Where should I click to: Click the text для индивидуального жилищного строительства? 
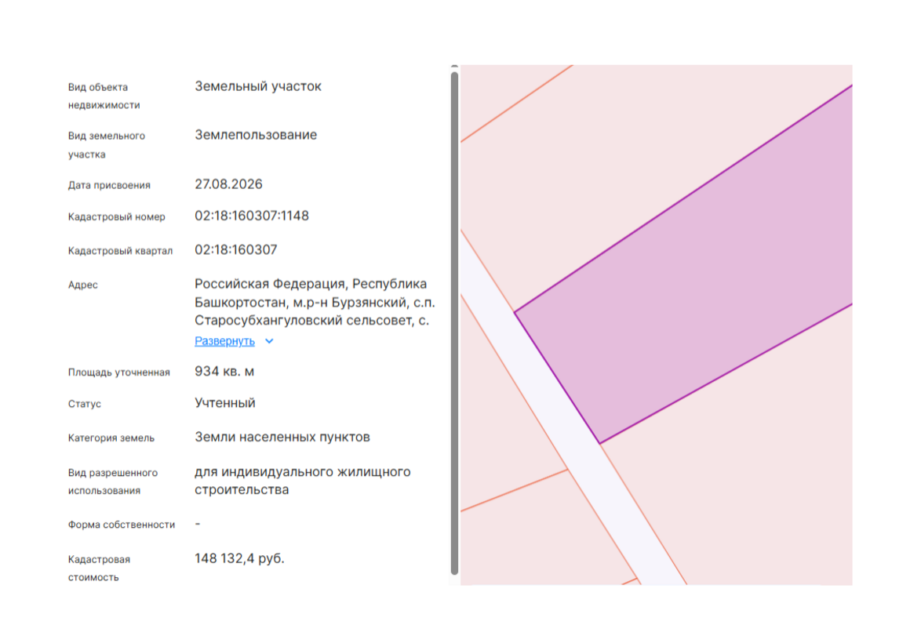click(302, 481)
